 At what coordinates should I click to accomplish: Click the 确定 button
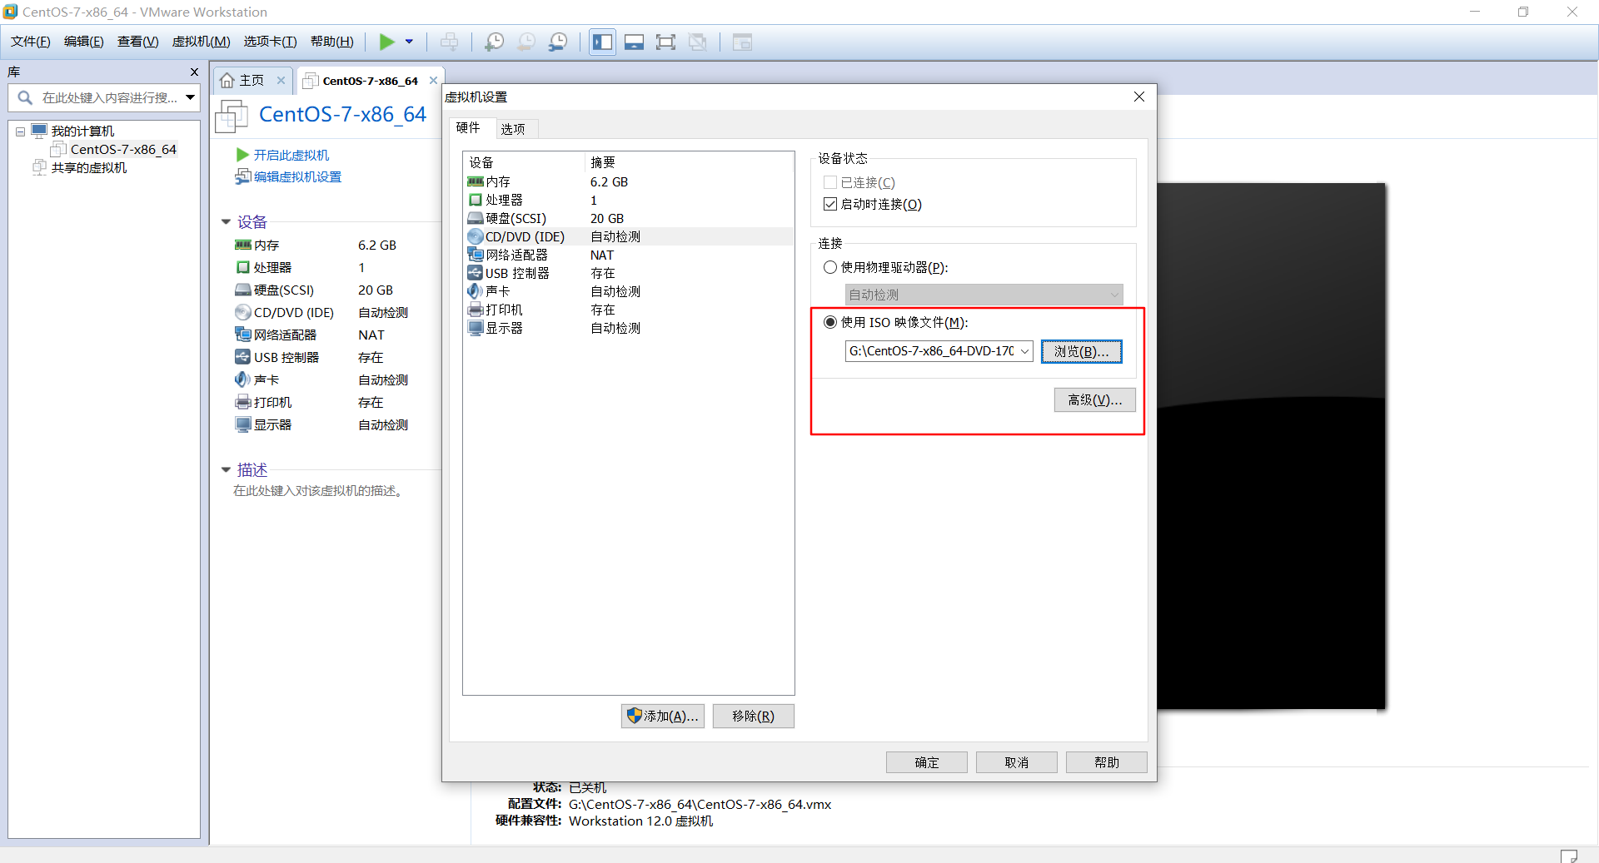click(x=926, y=762)
